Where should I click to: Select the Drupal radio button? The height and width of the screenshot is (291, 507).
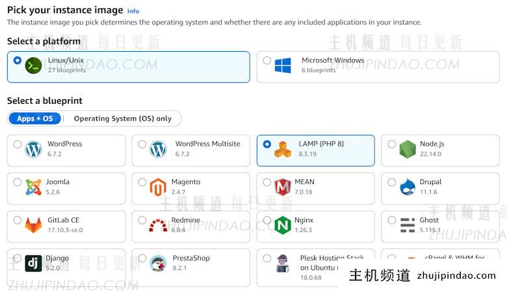391,182
